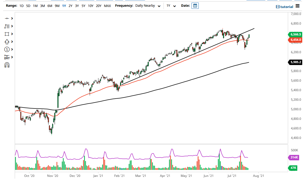The height and width of the screenshot is (181, 303).
Task: Expand the trend line tool submenu chevron
Action: (12, 18)
